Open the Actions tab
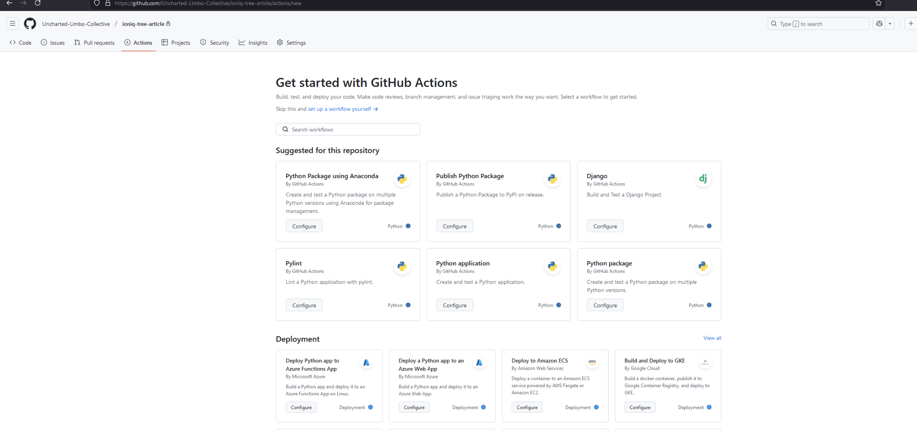917x431 pixels. click(138, 42)
